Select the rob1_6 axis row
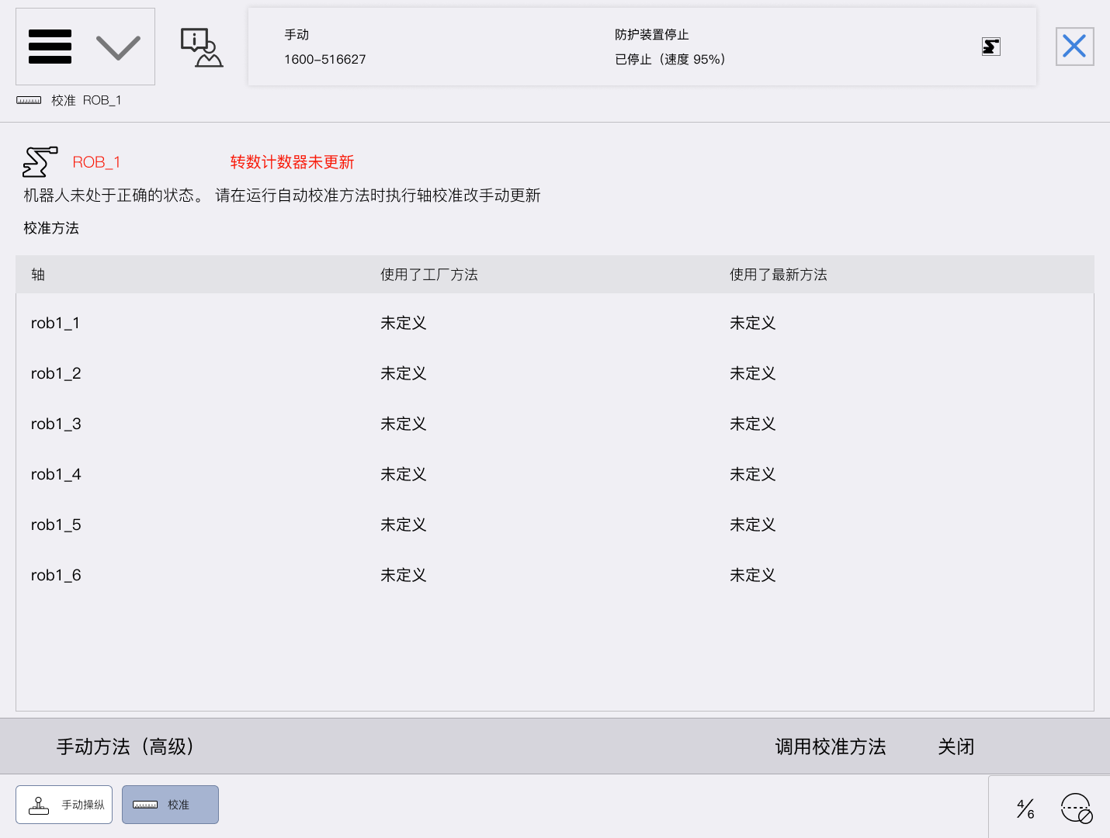This screenshot has width=1110, height=838. click(554, 575)
